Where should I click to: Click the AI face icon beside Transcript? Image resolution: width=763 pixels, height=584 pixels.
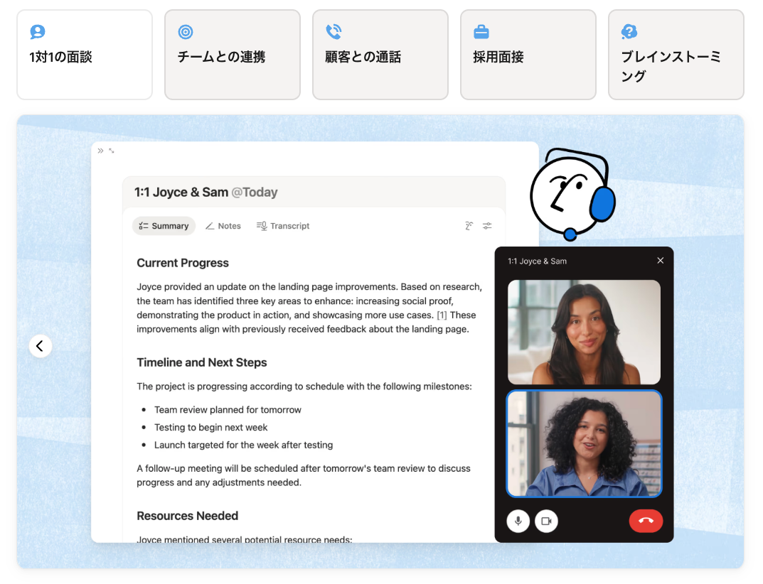coord(469,226)
